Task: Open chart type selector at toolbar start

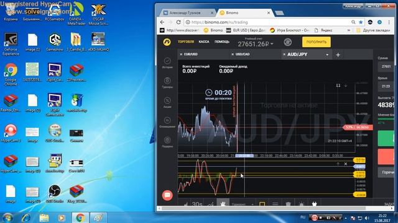Action: coord(186,204)
